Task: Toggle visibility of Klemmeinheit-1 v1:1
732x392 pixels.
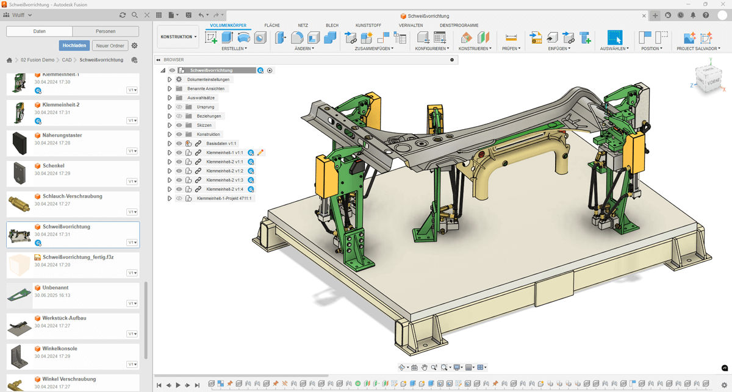Action: 179,152
